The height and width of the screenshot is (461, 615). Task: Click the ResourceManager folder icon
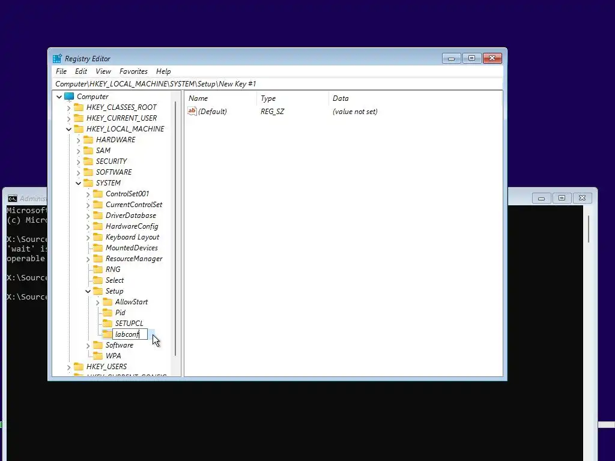(98, 259)
